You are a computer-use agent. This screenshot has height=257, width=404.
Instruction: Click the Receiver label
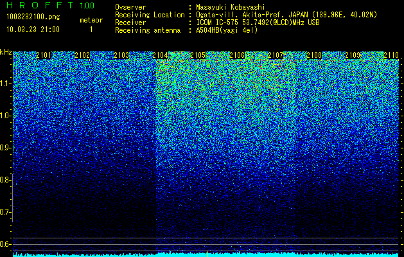tap(130, 22)
